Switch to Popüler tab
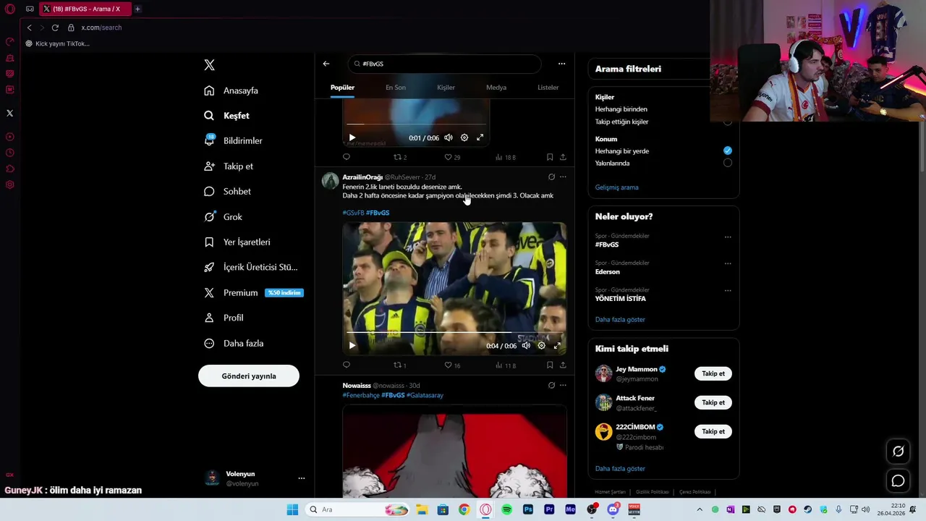926x521 pixels. click(x=342, y=88)
